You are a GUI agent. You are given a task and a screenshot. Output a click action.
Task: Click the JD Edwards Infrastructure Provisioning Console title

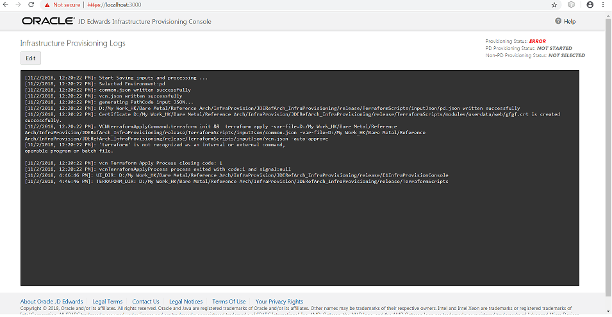144,22
